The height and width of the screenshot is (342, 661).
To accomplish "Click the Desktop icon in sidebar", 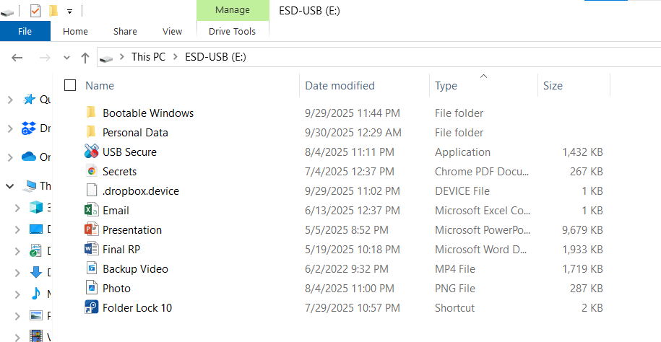I will (36, 229).
